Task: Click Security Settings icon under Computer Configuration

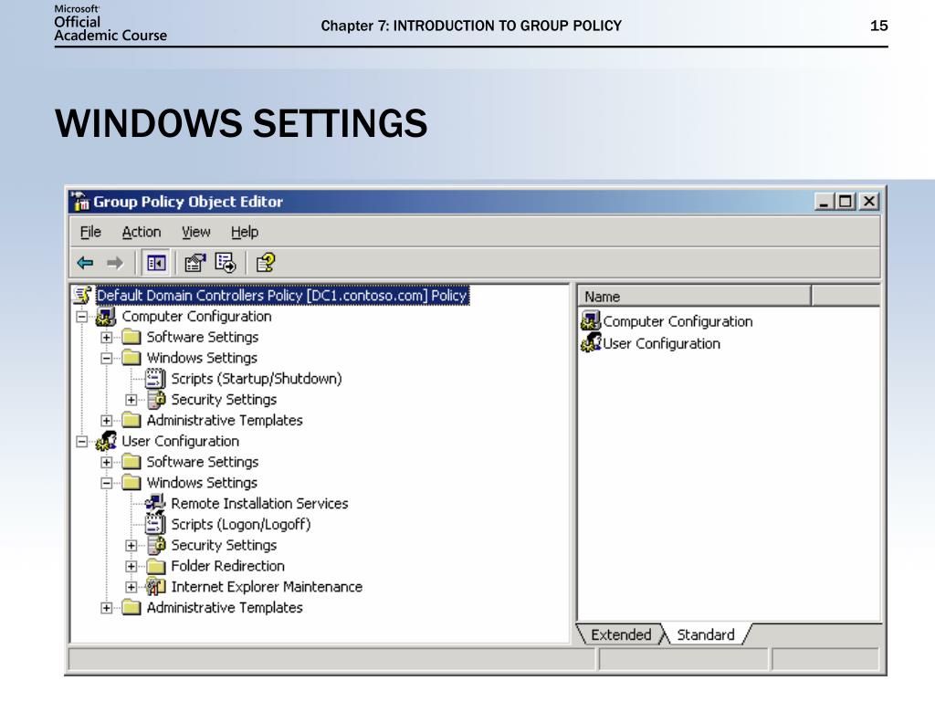Action: 155,399
